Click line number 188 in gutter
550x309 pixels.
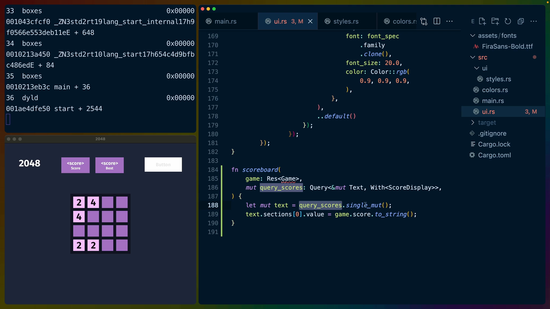(x=213, y=205)
